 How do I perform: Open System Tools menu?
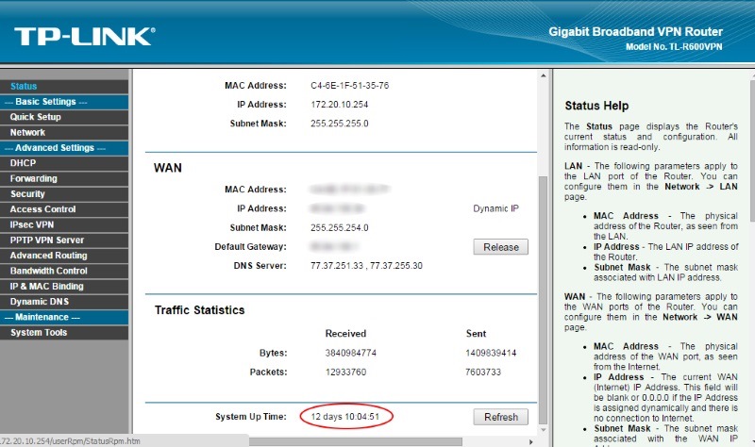coord(39,333)
